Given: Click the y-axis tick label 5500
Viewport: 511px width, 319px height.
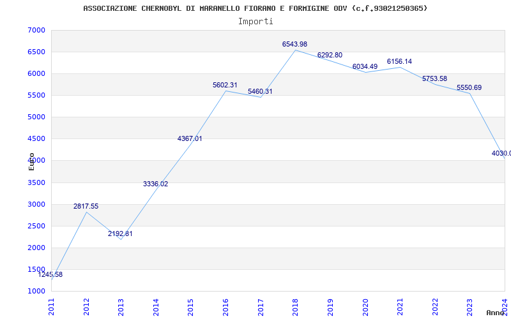Looking at the screenshot, I should 36,95.
